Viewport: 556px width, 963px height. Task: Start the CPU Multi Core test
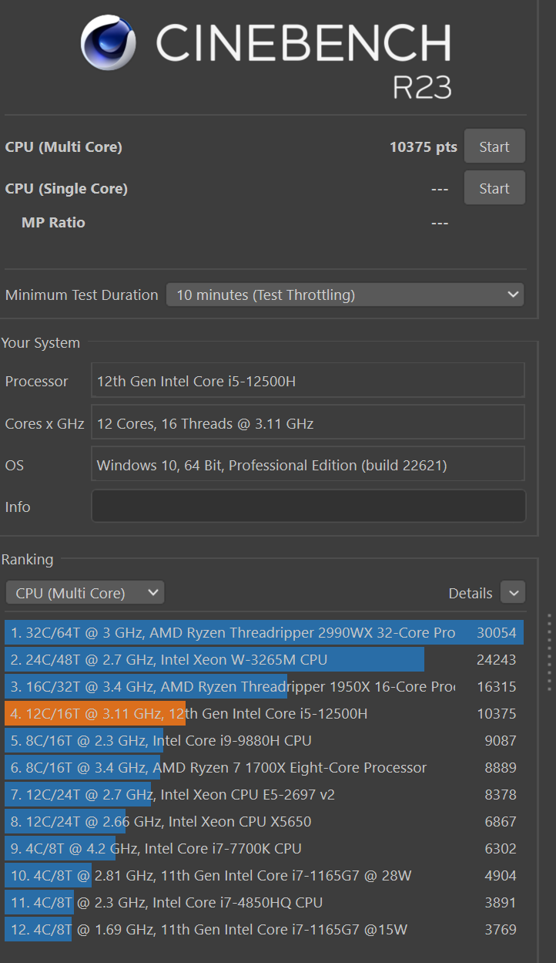coord(494,146)
